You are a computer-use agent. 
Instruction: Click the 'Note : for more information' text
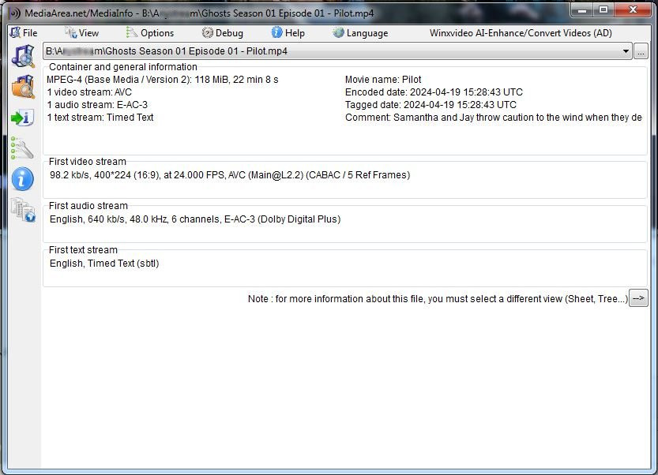(438, 299)
